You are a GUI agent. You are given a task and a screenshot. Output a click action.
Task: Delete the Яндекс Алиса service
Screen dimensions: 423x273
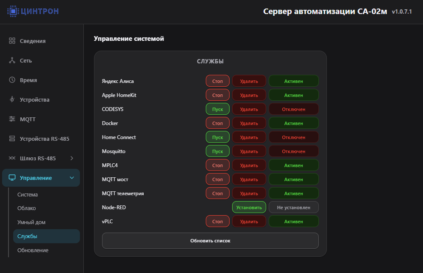[249, 81]
